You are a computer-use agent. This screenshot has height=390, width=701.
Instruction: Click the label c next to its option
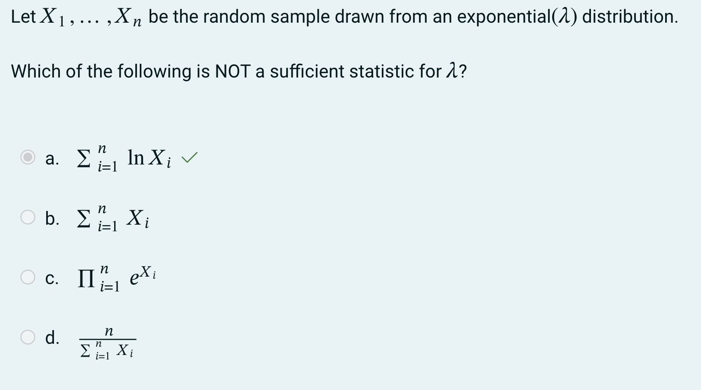click(x=52, y=279)
